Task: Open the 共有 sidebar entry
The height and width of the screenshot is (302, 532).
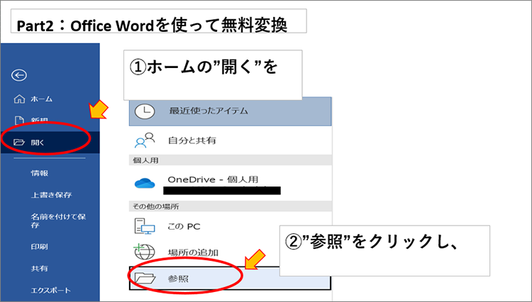Action: (x=39, y=269)
